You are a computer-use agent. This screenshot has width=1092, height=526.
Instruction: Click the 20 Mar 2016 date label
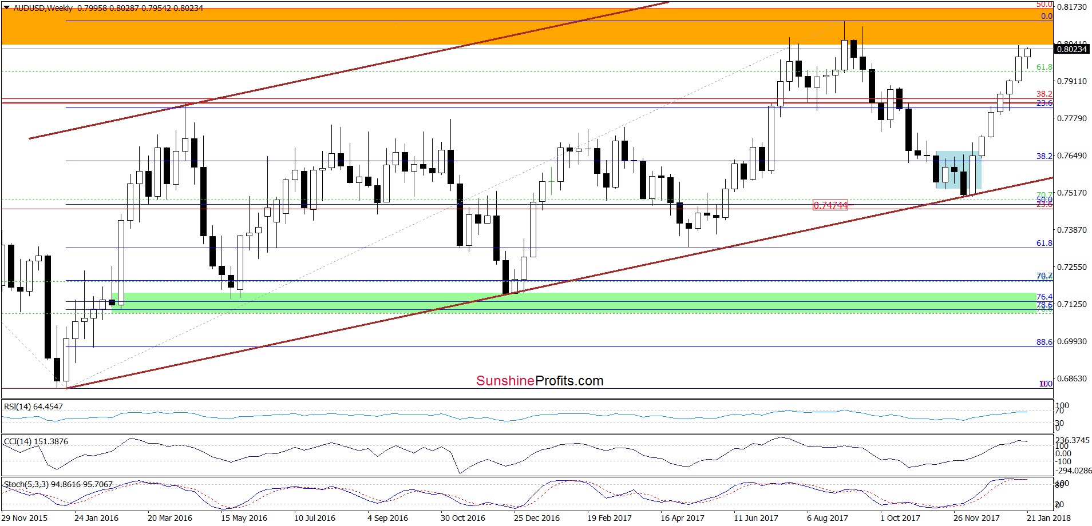[170, 518]
